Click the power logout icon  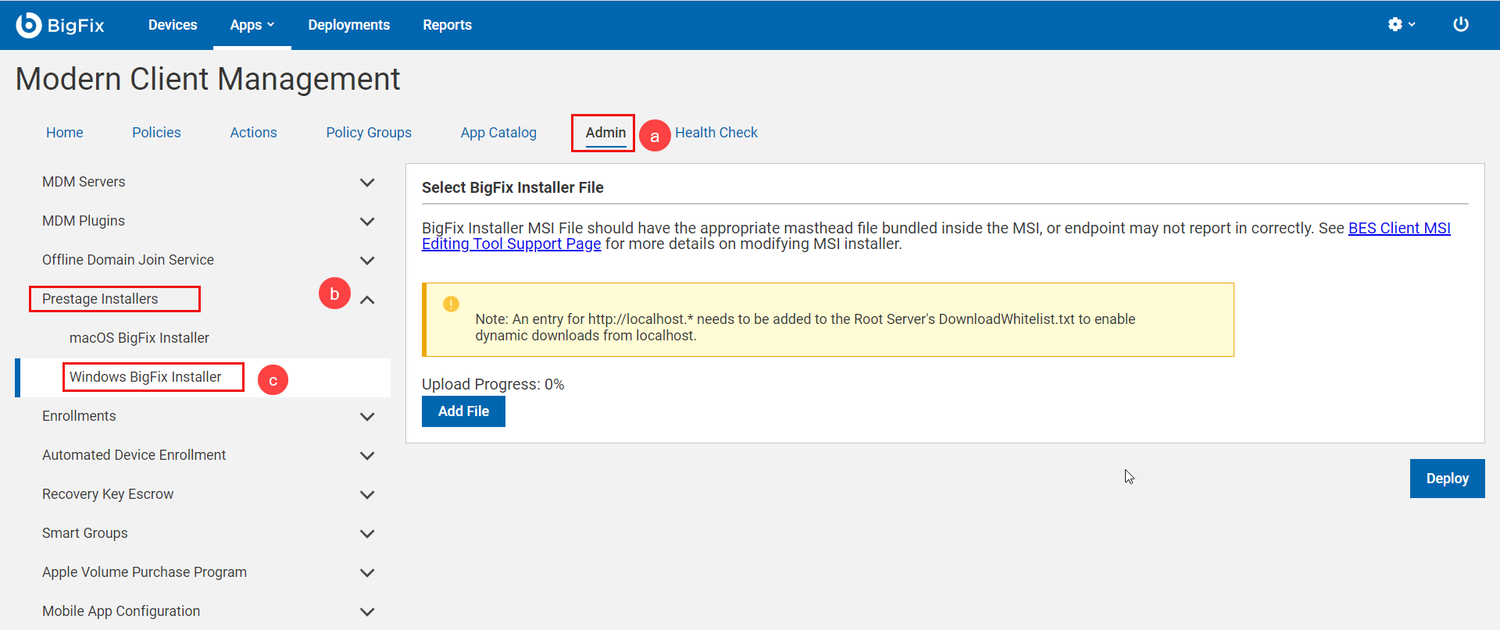click(1460, 25)
